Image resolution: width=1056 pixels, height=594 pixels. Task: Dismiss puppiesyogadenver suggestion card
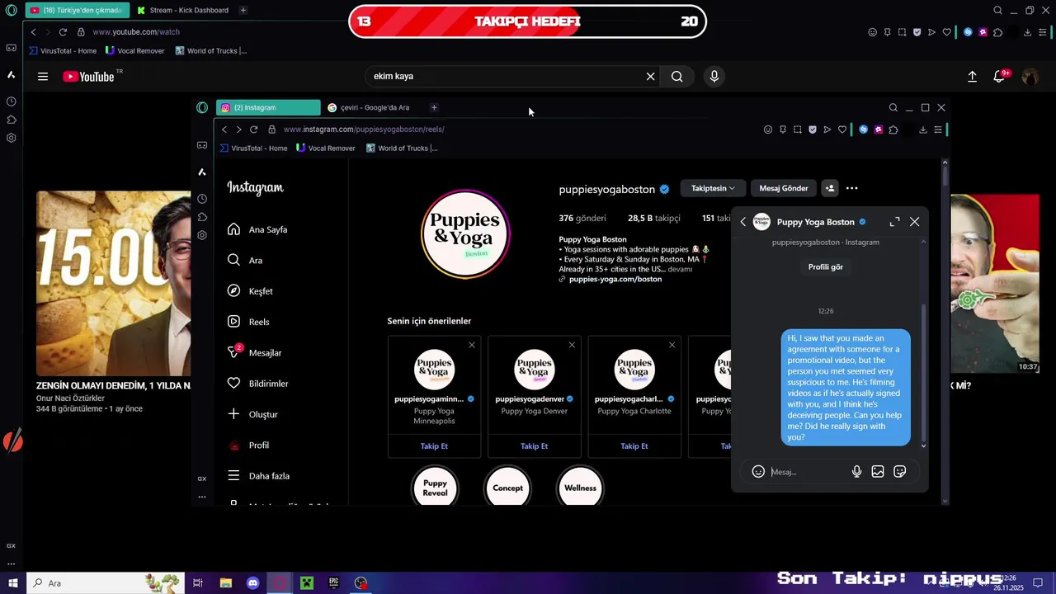(x=572, y=345)
